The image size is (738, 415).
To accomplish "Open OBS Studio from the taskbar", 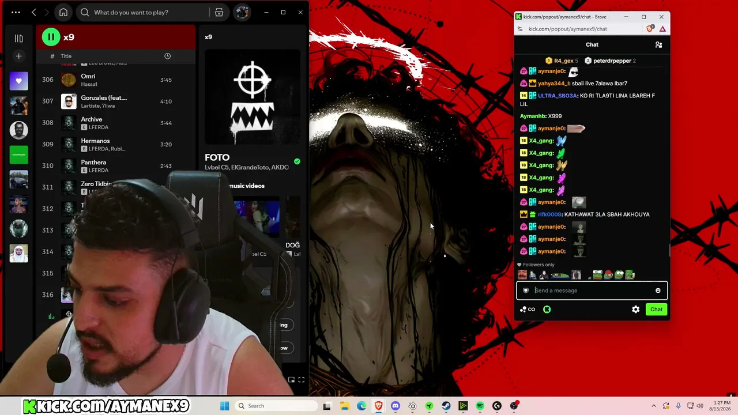I will [514, 406].
